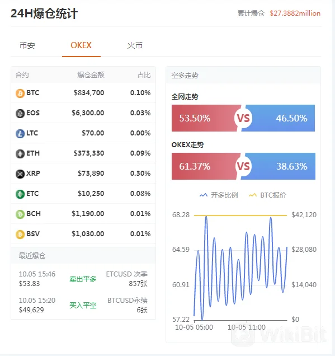Switch to the 币安 tab
Image resolution: width=335 pixels, height=356 pixels.
tap(27, 45)
